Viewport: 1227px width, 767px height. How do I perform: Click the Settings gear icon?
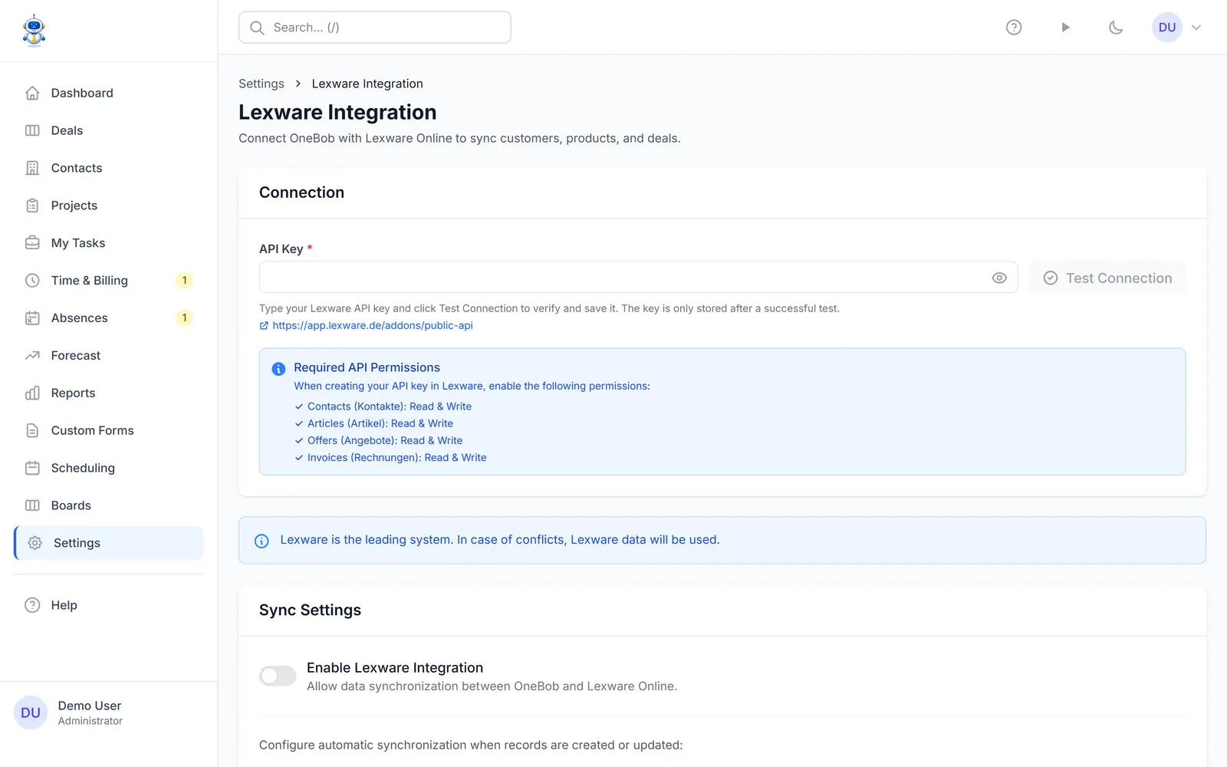tap(35, 543)
